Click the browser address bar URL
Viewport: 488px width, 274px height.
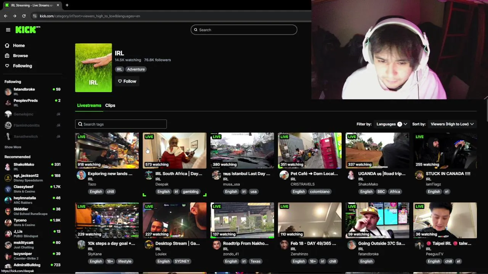pos(90,16)
